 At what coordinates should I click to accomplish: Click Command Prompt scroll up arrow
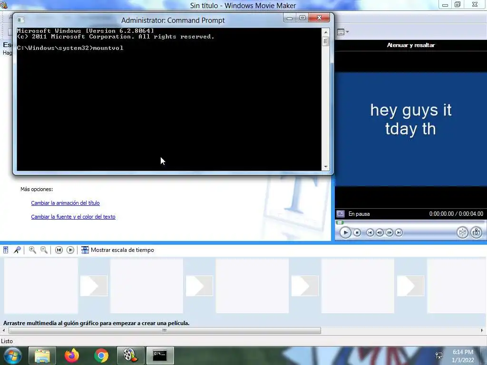pos(325,32)
